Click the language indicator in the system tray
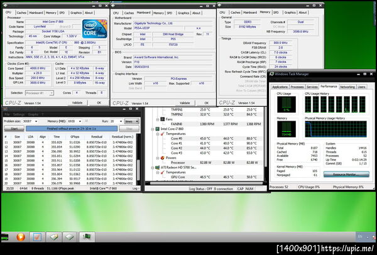Screen dimensions: 377x255 pyautogui.click(x=359, y=237)
